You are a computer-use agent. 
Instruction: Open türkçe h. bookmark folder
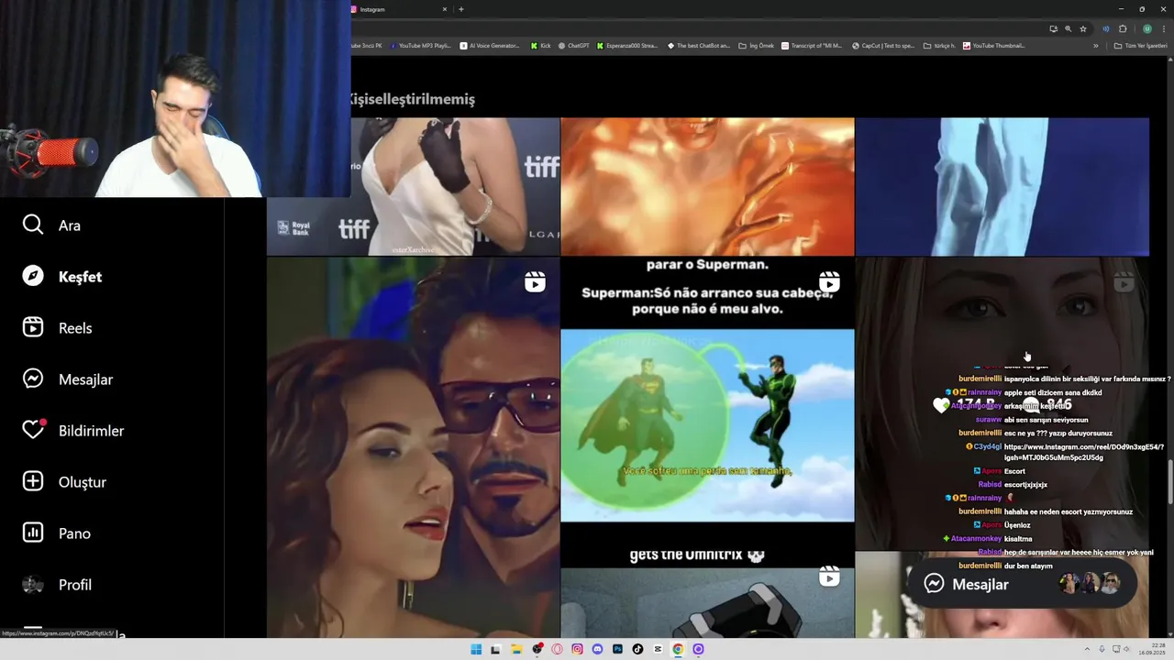point(939,45)
